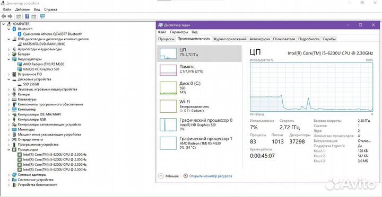
Task: Click the Клавиатуры keyboard icon
Action: point(14,99)
